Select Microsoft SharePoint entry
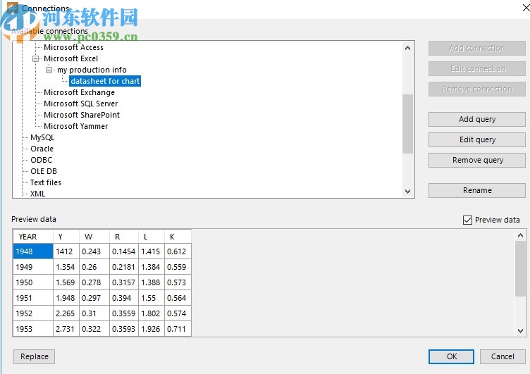Image resolution: width=530 pixels, height=374 pixels. point(82,115)
